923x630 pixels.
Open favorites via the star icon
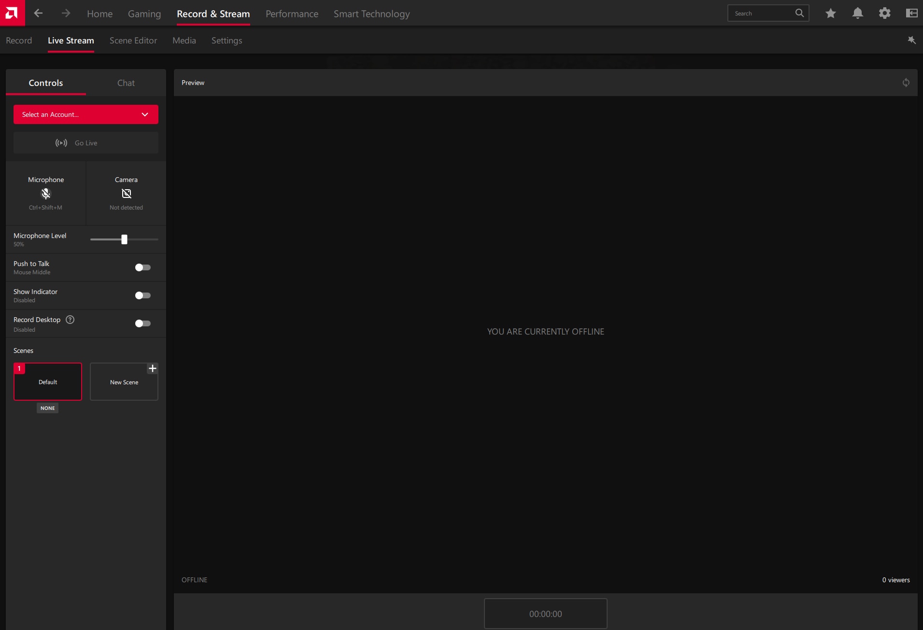point(830,13)
